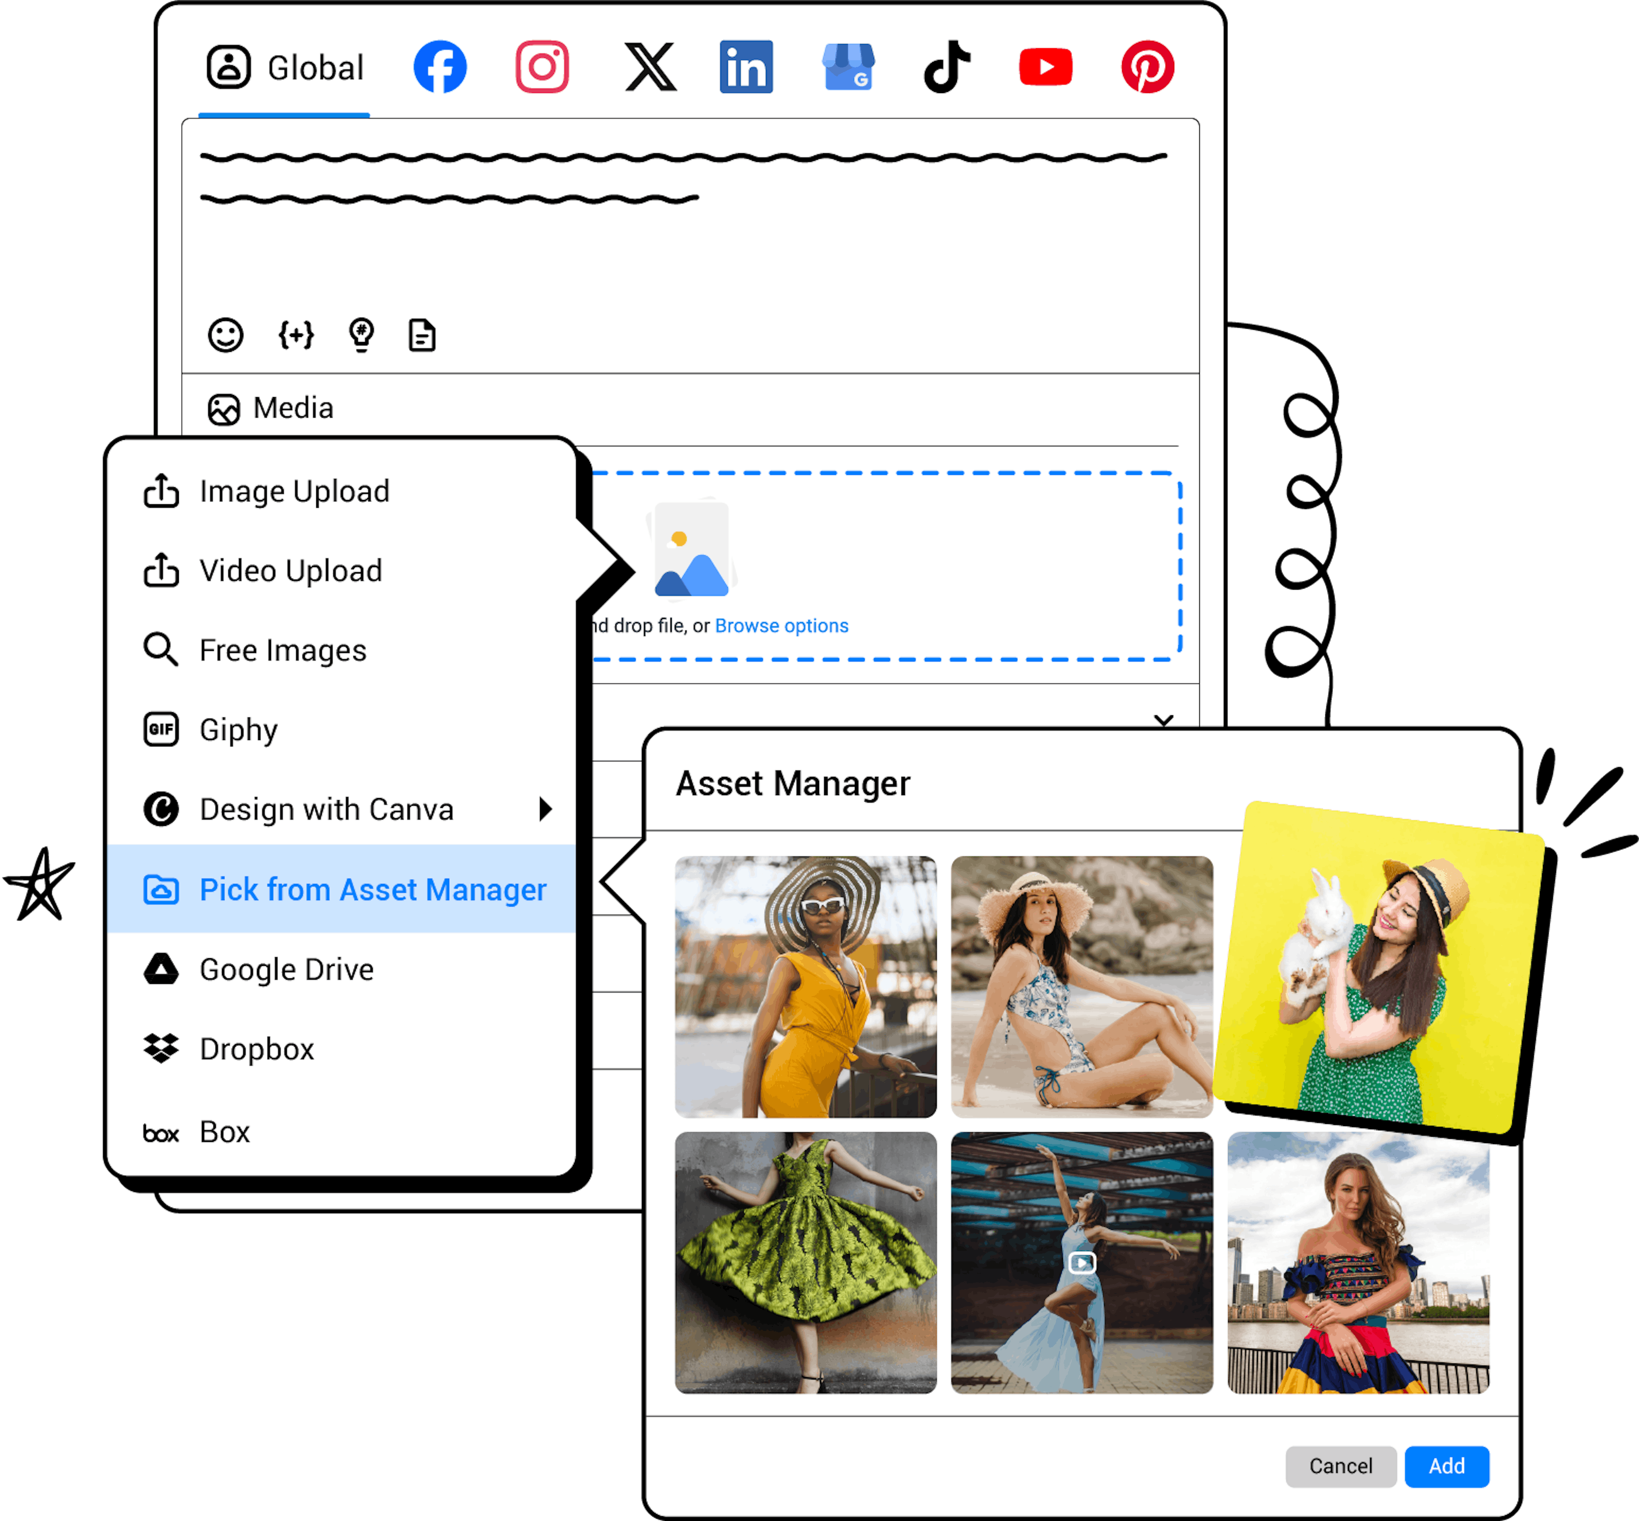The height and width of the screenshot is (1521, 1639).
Task: Select the beach swimsuit woman thumbnail
Action: click(1081, 987)
